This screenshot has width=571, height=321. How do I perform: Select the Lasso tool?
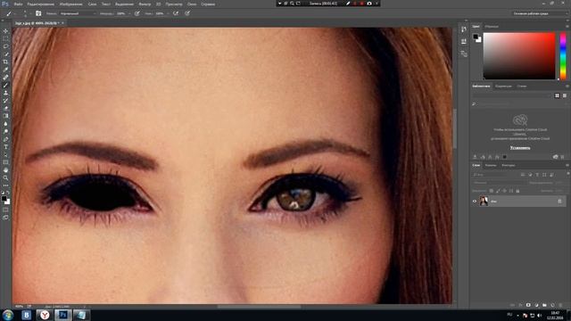(5, 46)
